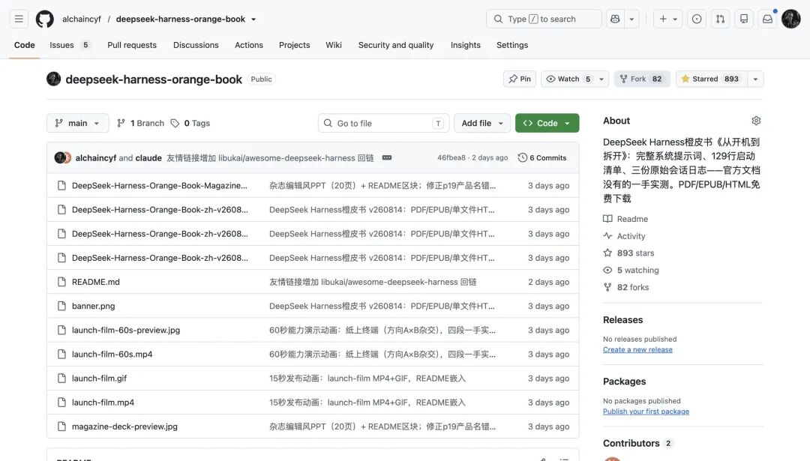Click the Type / to search box
810x461 pixels.
click(x=544, y=19)
